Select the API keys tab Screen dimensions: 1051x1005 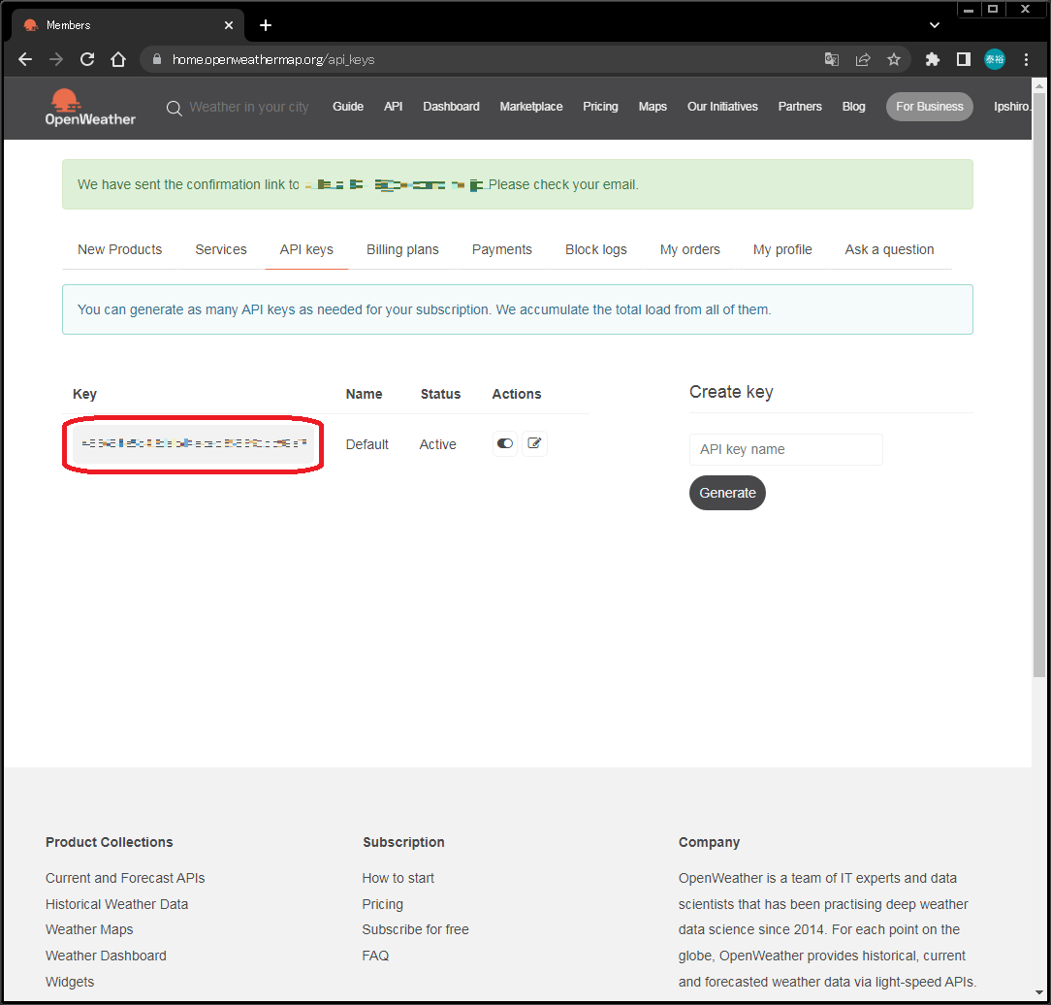tap(306, 249)
